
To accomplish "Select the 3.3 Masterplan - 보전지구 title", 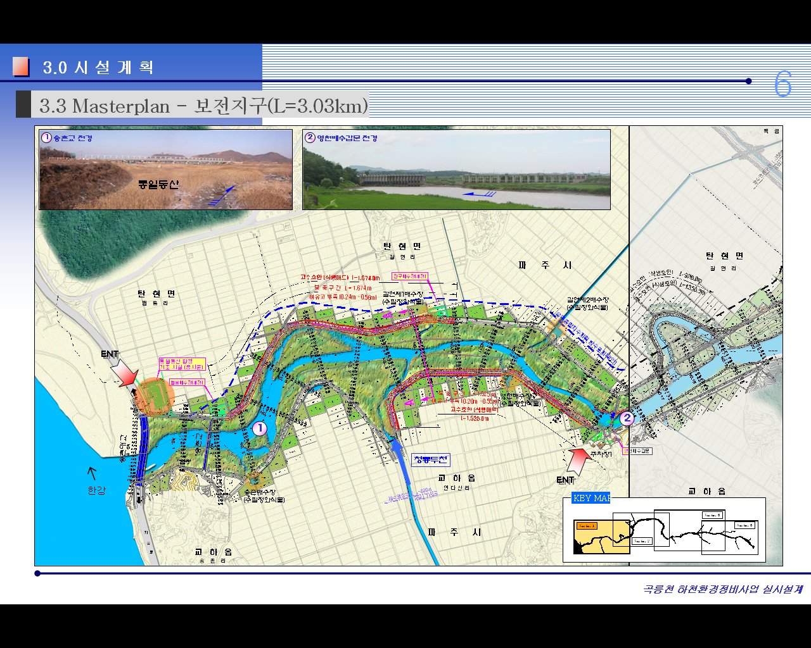I will 203,105.
